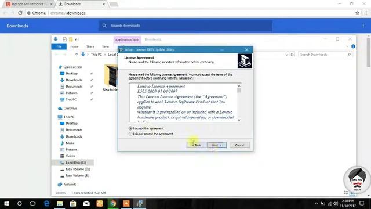This screenshot has height=209, width=371.
Task: Click properties icon in Explorer title bar
Action: click(x=64, y=39)
